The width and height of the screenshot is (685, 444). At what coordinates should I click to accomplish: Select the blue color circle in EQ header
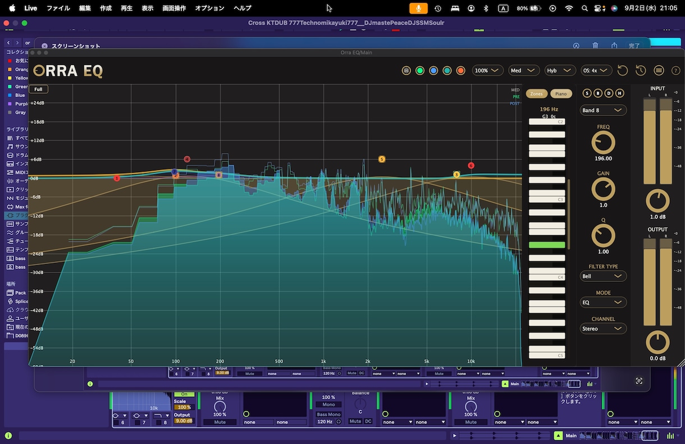pos(433,71)
